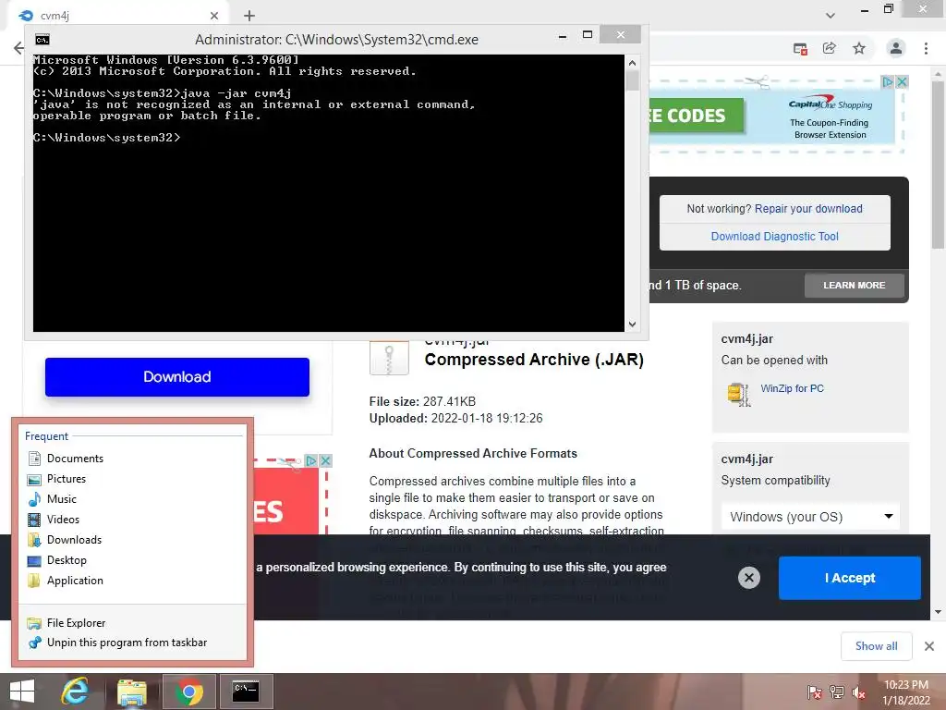The height and width of the screenshot is (710, 946).
Task: Expand the Chrome tab search chevron
Action: 831,15
